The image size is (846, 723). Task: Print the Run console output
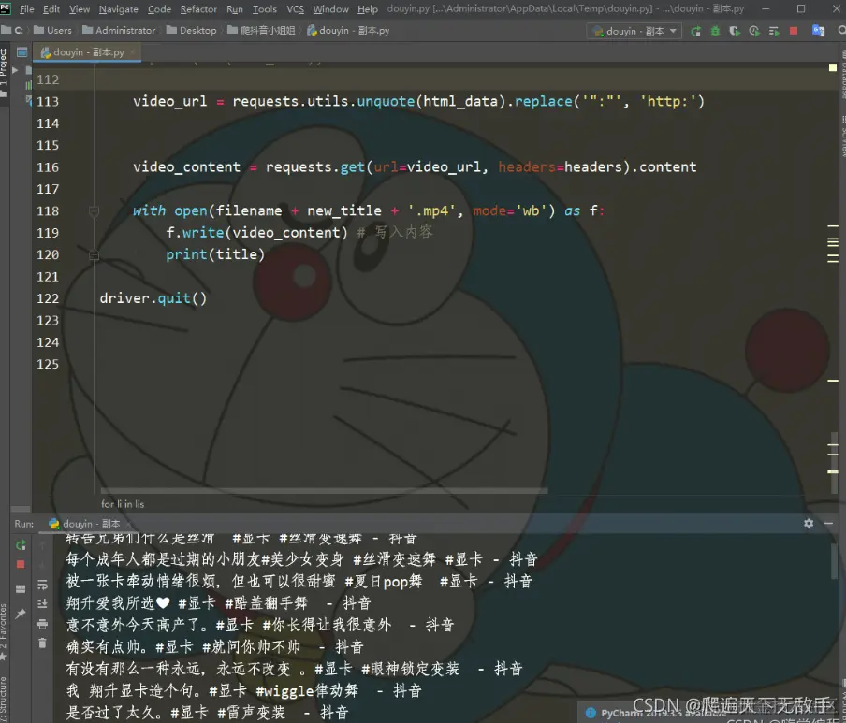pos(43,624)
